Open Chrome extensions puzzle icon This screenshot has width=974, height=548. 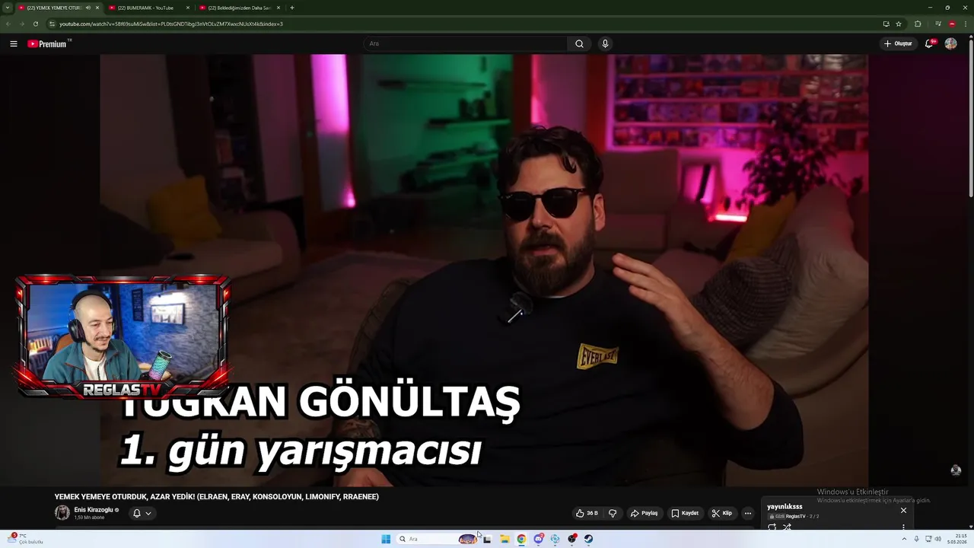(918, 24)
